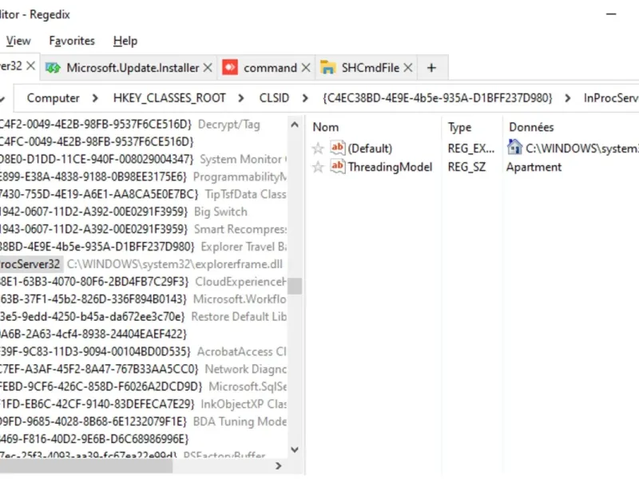Open the View menu

click(18, 41)
